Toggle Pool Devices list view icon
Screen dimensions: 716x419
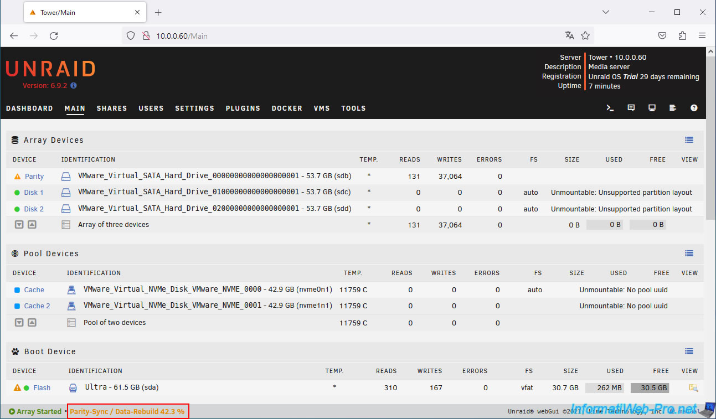(689, 254)
